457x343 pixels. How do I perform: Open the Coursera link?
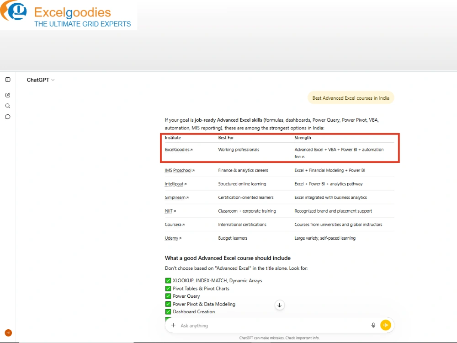(175, 225)
